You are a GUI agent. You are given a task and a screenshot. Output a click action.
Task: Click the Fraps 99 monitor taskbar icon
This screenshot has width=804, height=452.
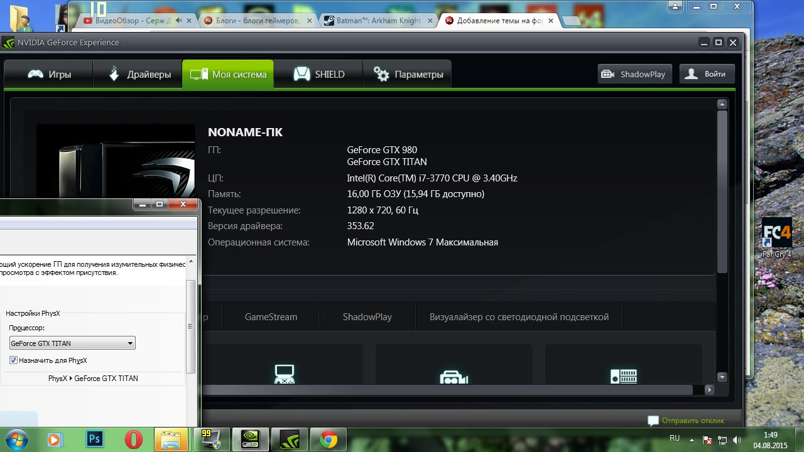point(210,440)
